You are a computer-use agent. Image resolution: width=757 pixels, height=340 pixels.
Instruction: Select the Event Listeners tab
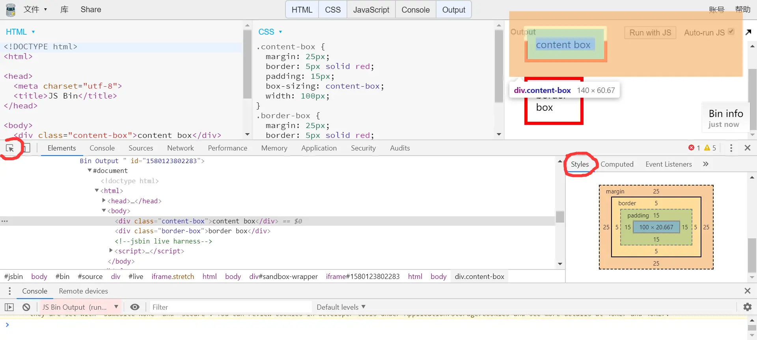click(669, 164)
